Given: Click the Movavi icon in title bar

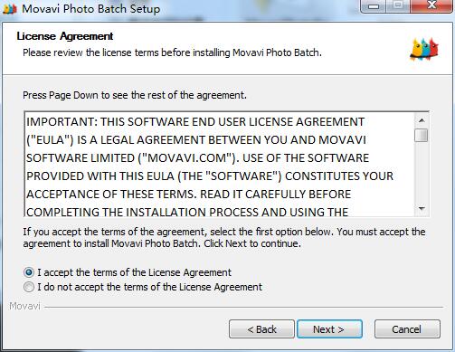Looking at the screenshot, I should [10, 9].
